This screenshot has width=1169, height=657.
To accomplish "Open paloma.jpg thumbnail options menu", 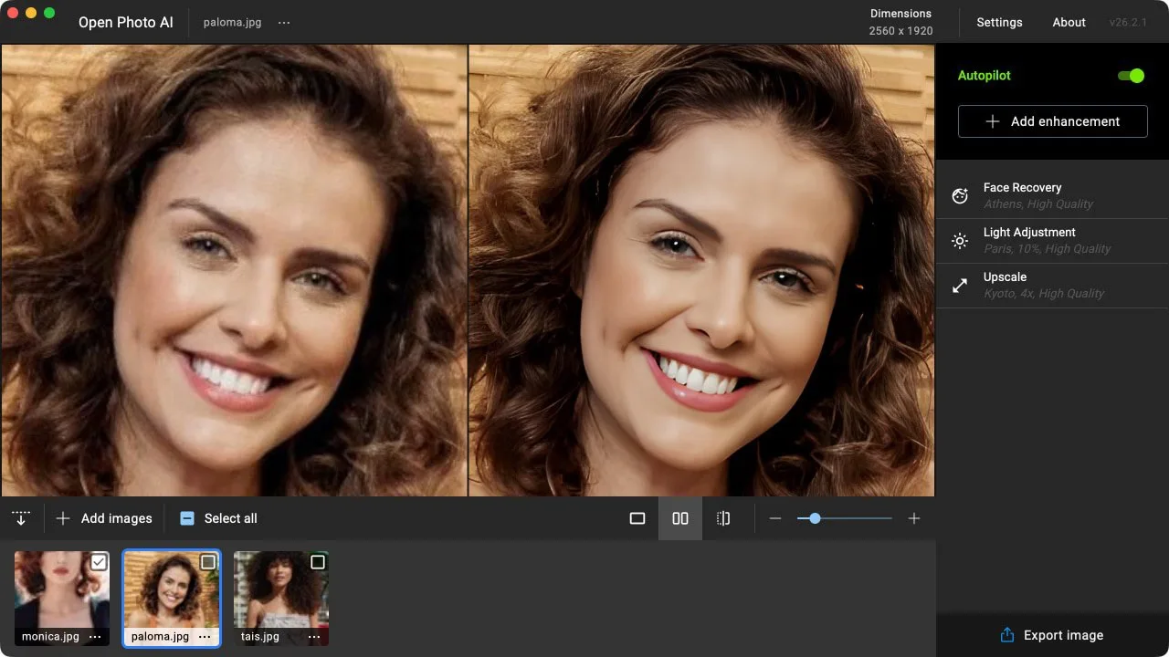I will (205, 637).
